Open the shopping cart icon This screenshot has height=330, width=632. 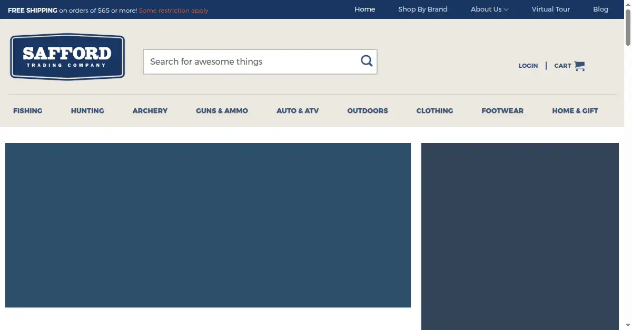[579, 66]
